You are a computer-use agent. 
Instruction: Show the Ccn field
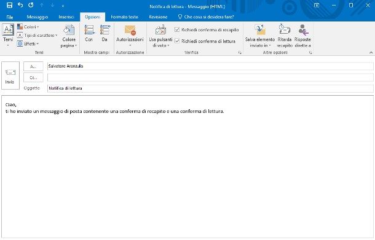pos(89,33)
